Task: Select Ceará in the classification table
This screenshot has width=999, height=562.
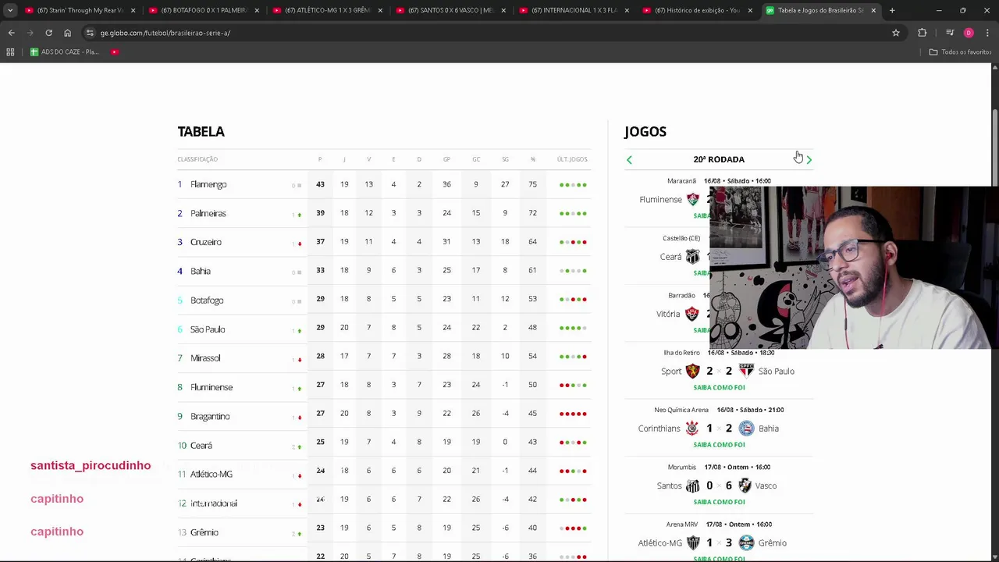Action: pyautogui.click(x=201, y=445)
